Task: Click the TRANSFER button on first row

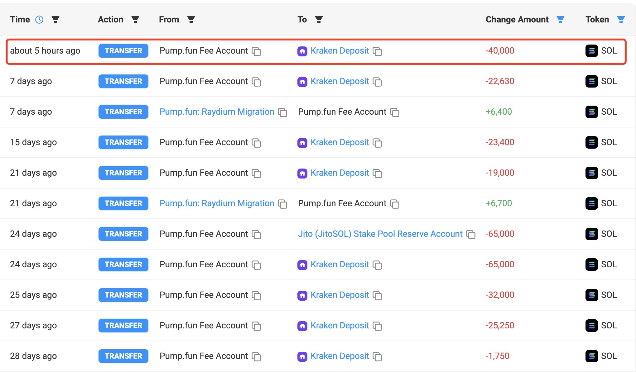Action: (123, 50)
